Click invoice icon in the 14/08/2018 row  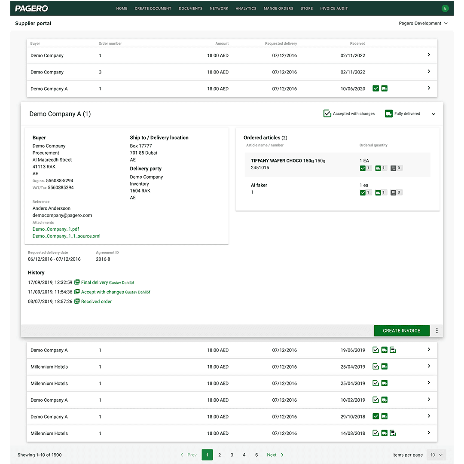click(x=393, y=433)
